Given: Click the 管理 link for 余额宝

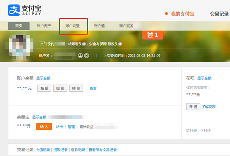Looking at the screenshot, I should pos(71,127).
